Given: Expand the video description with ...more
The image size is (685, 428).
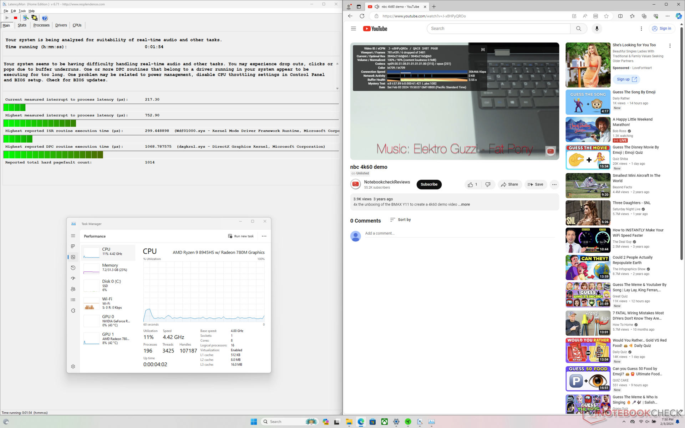Looking at the screenshot, I should (x=464, y=205).
